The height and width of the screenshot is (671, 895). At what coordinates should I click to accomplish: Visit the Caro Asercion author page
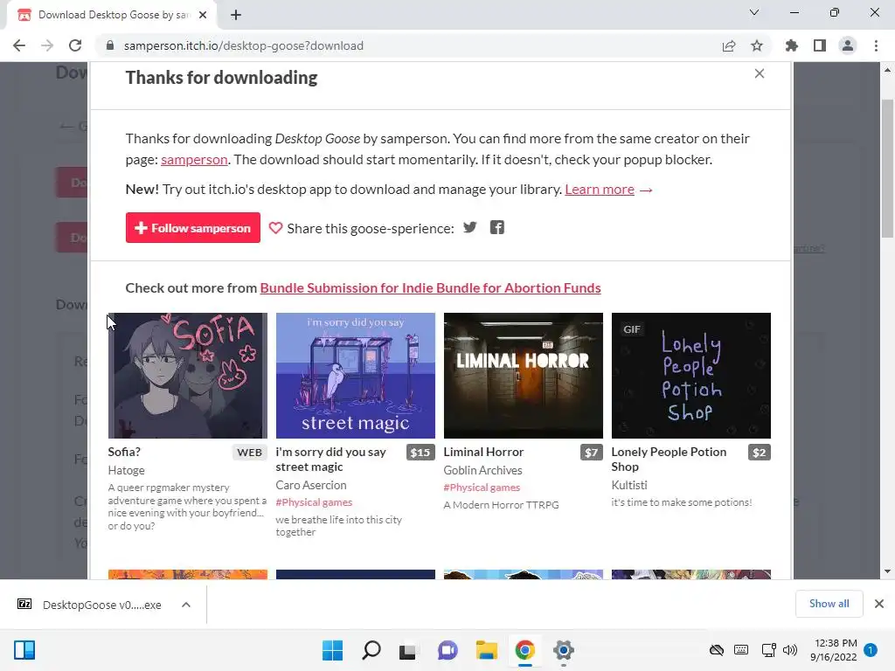pos(311,485)
